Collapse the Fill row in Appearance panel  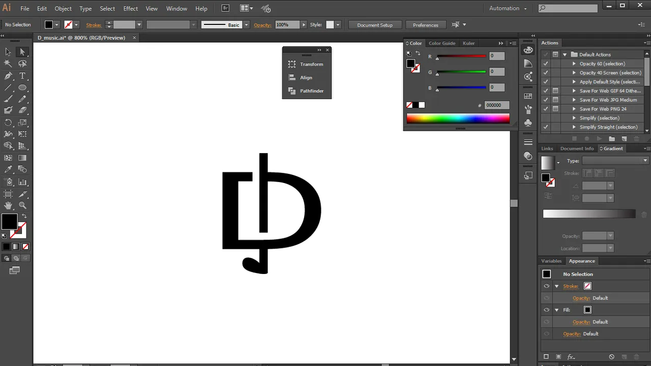click(556, 310)
